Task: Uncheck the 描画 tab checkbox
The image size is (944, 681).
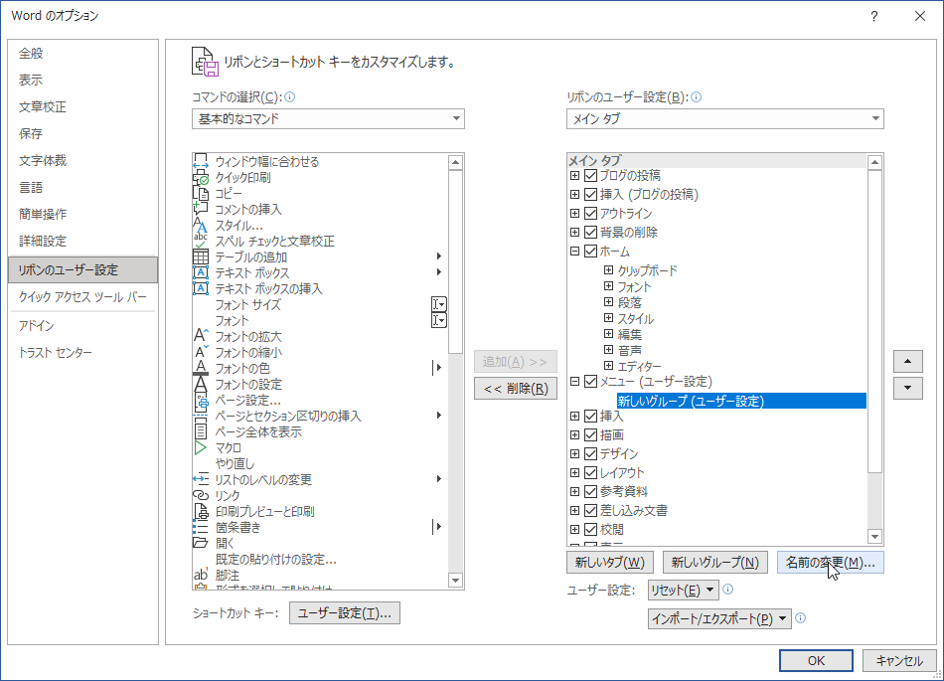Action: pos(590,434)
